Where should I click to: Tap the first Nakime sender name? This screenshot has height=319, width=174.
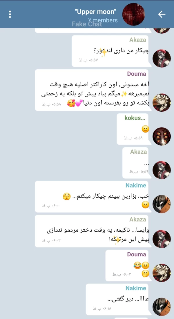click(136, 185)
